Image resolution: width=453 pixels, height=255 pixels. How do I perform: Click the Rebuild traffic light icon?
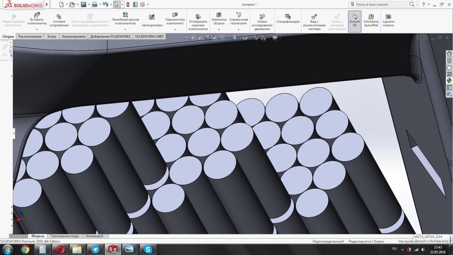[128, 5]
